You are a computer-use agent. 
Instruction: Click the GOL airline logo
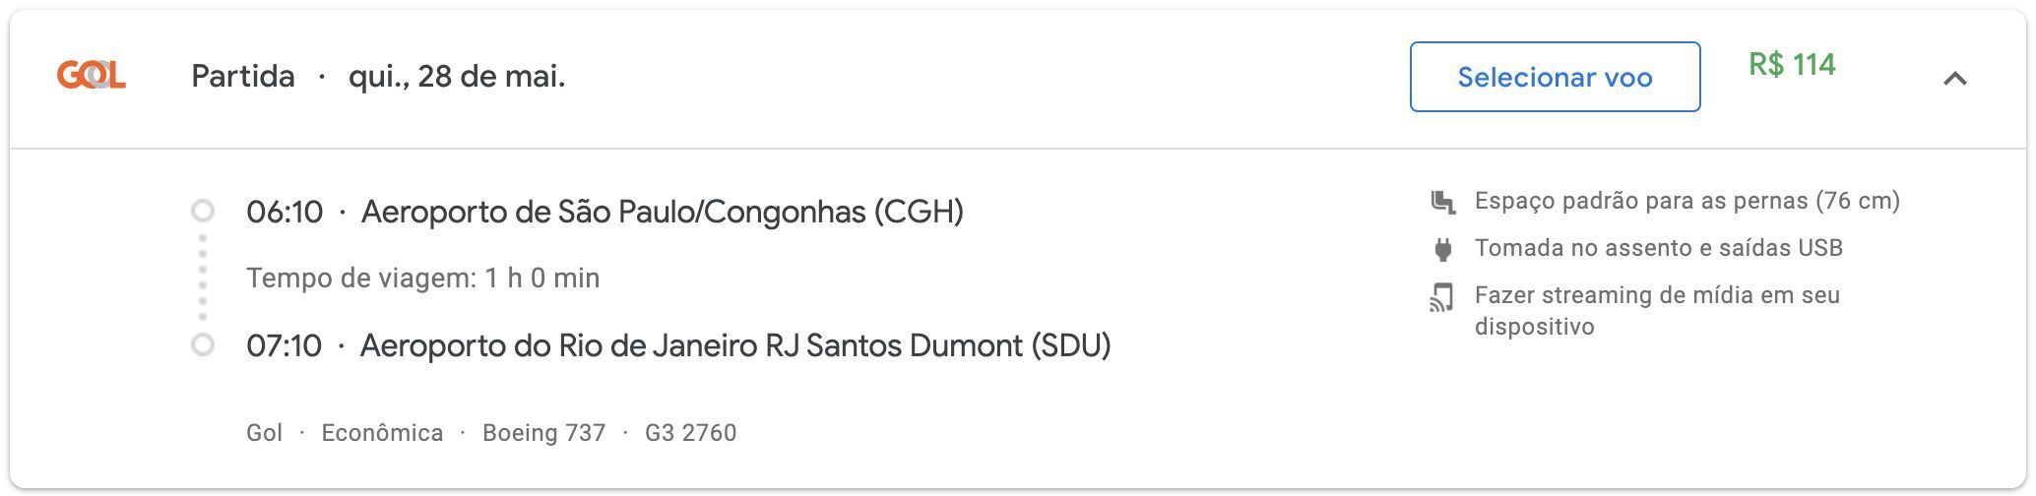point(92,76)
